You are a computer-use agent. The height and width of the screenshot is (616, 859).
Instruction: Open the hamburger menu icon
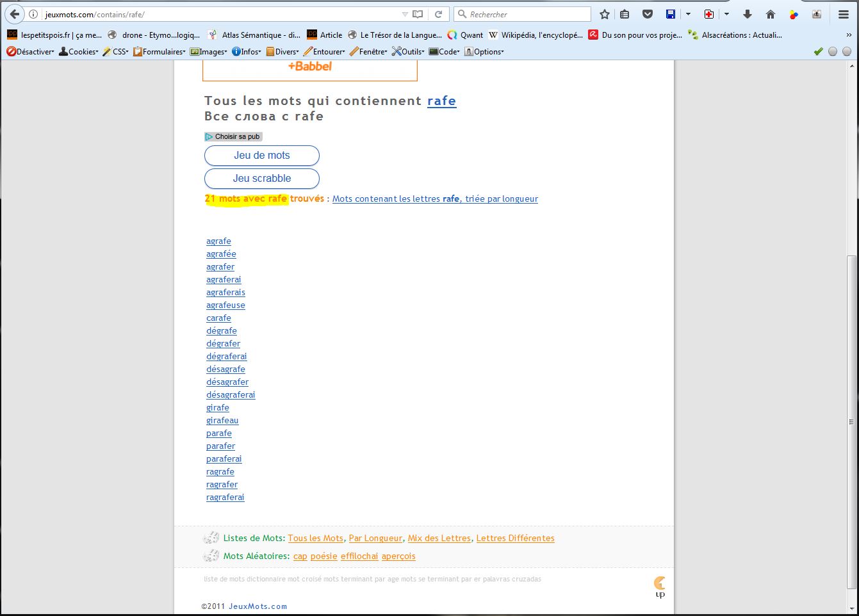[844, 14]
